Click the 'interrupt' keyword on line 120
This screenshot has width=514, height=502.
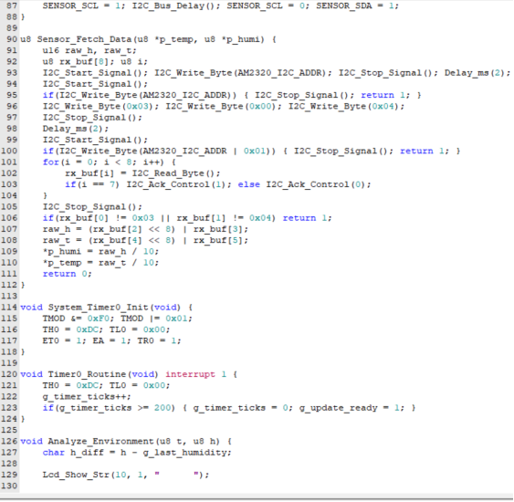[190, 373]
